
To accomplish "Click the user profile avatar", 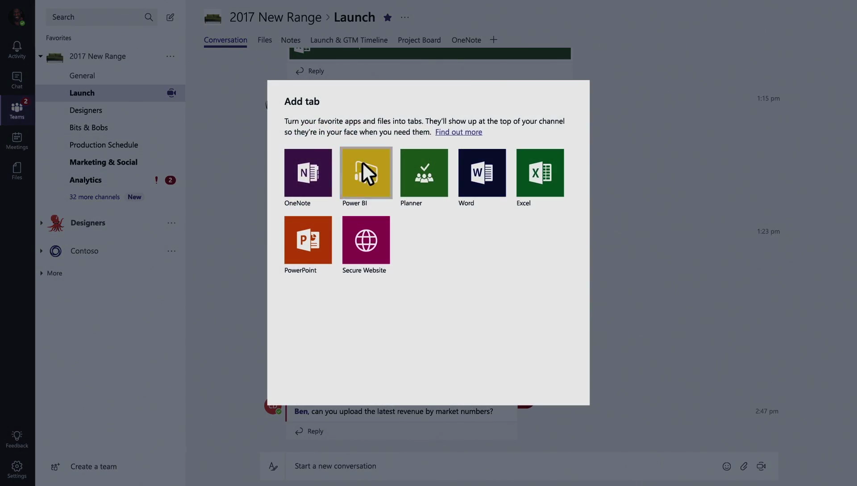I will [x=17, y=17].
